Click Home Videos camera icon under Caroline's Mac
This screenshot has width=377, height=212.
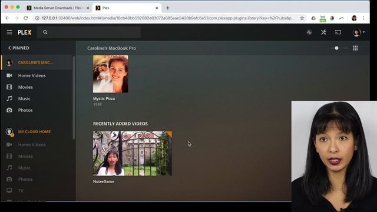(x=9, y=75)
